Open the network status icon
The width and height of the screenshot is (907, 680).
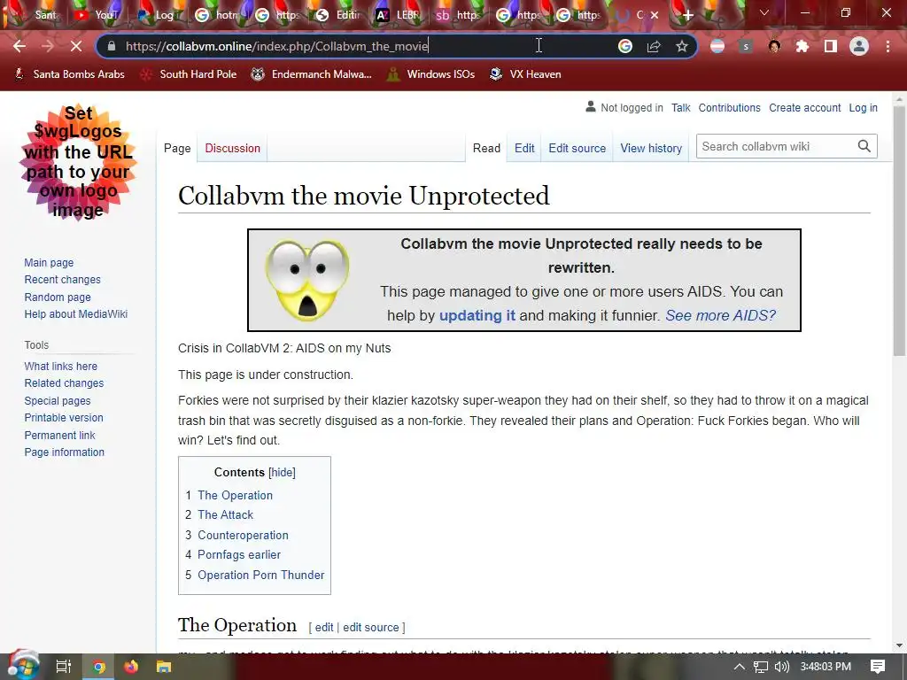(761, 667)
